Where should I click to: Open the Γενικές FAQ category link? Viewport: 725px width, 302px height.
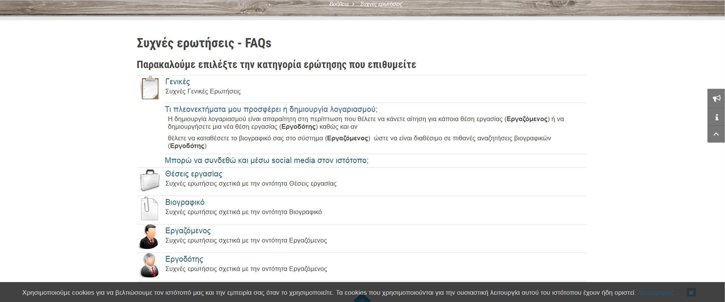[x=177, y=81]
